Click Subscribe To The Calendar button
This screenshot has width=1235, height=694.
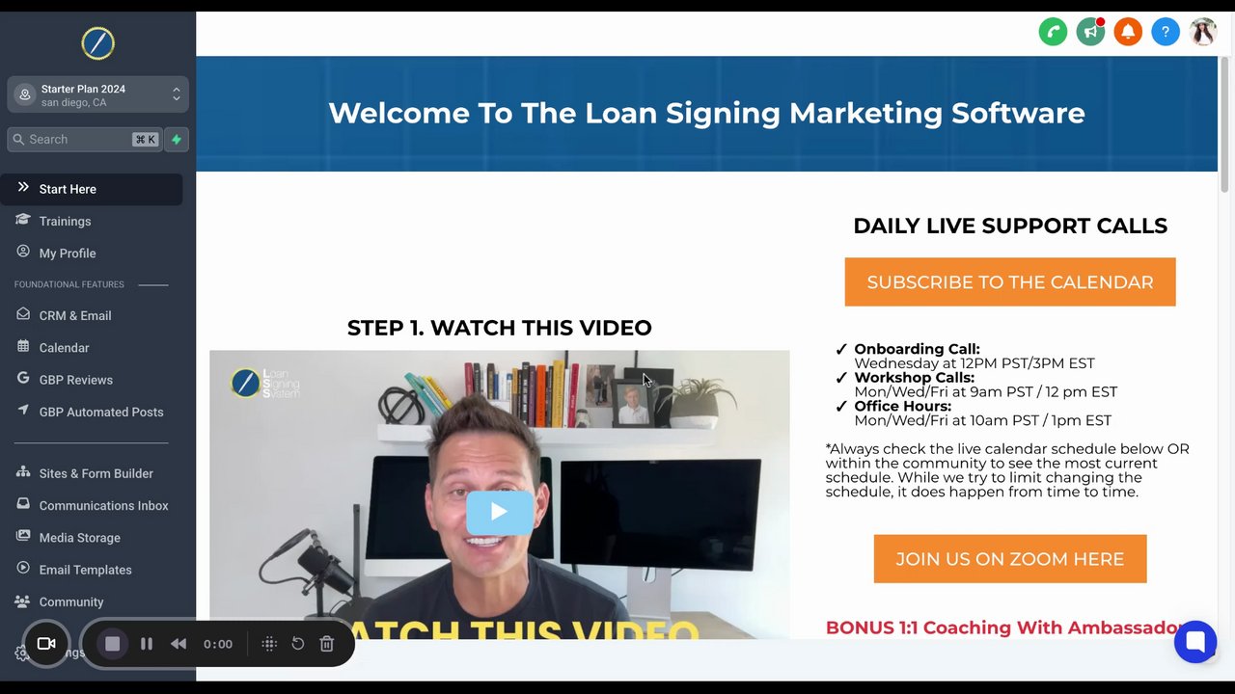pos(1010,282)
